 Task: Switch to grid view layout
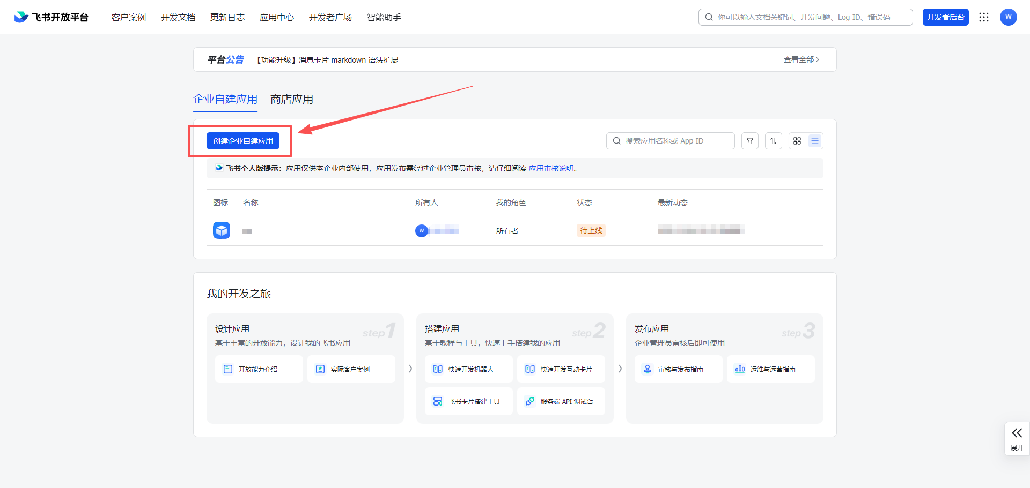pos(797,141)
